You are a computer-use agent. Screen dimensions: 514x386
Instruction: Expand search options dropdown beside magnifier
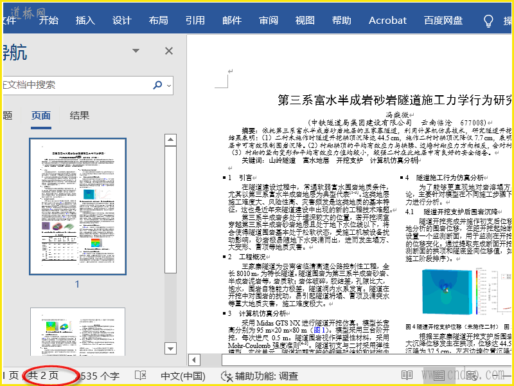point(169,86)
